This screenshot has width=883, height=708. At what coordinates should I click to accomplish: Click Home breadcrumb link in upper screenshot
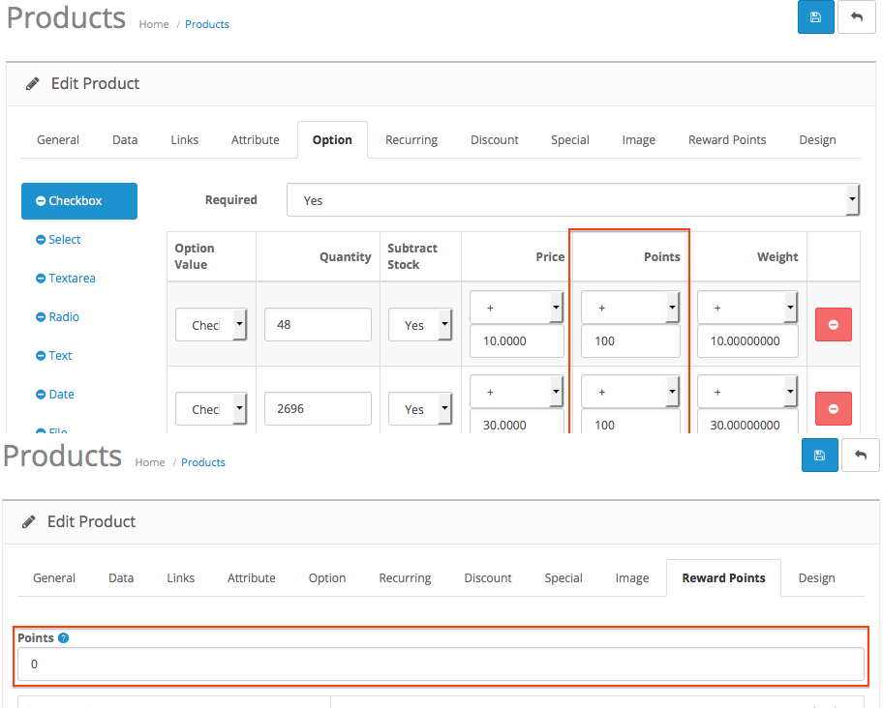[x=154, y=24]
